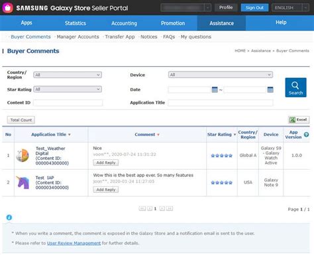Open the My questions submenu
The width and height of the screenshot is (314, 255).
(x=196, y=37)
